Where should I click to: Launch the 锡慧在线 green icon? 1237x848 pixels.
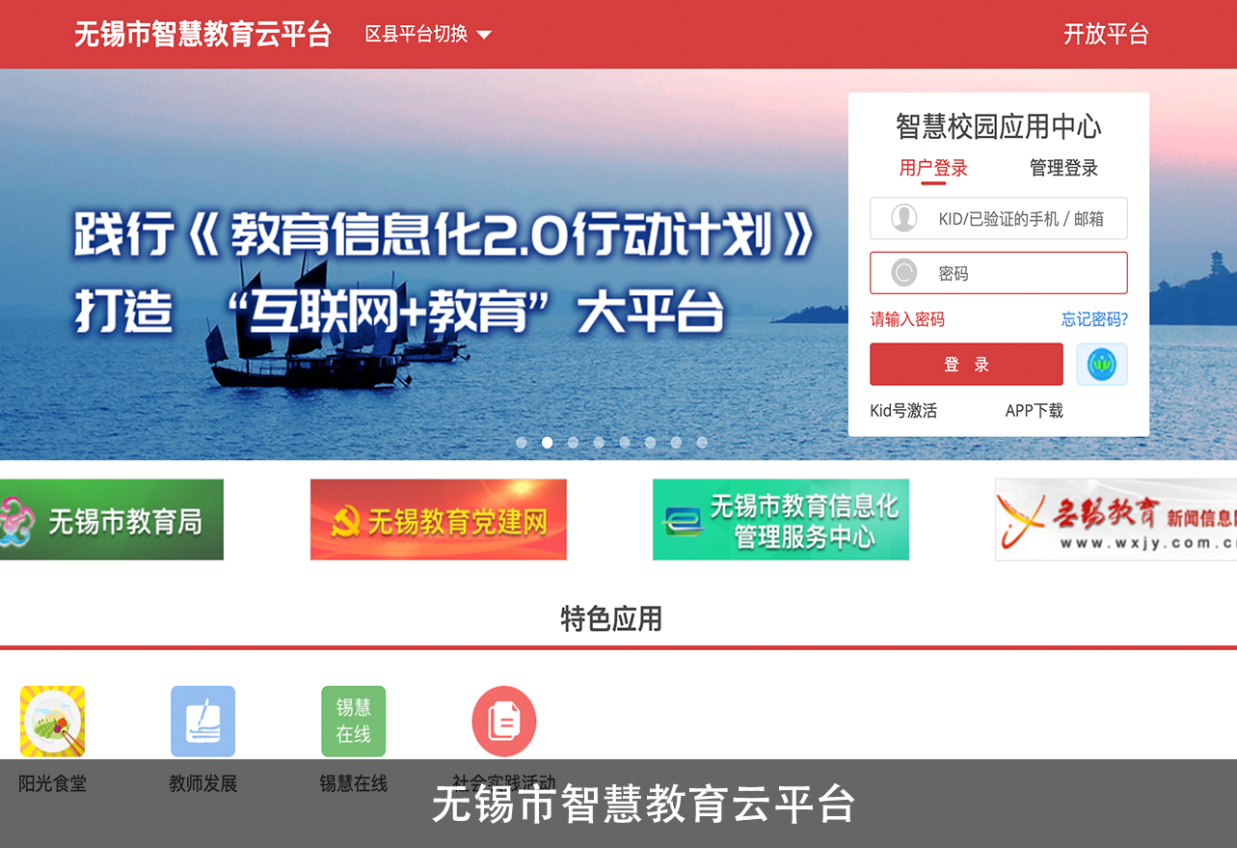(x=353, y=721)
